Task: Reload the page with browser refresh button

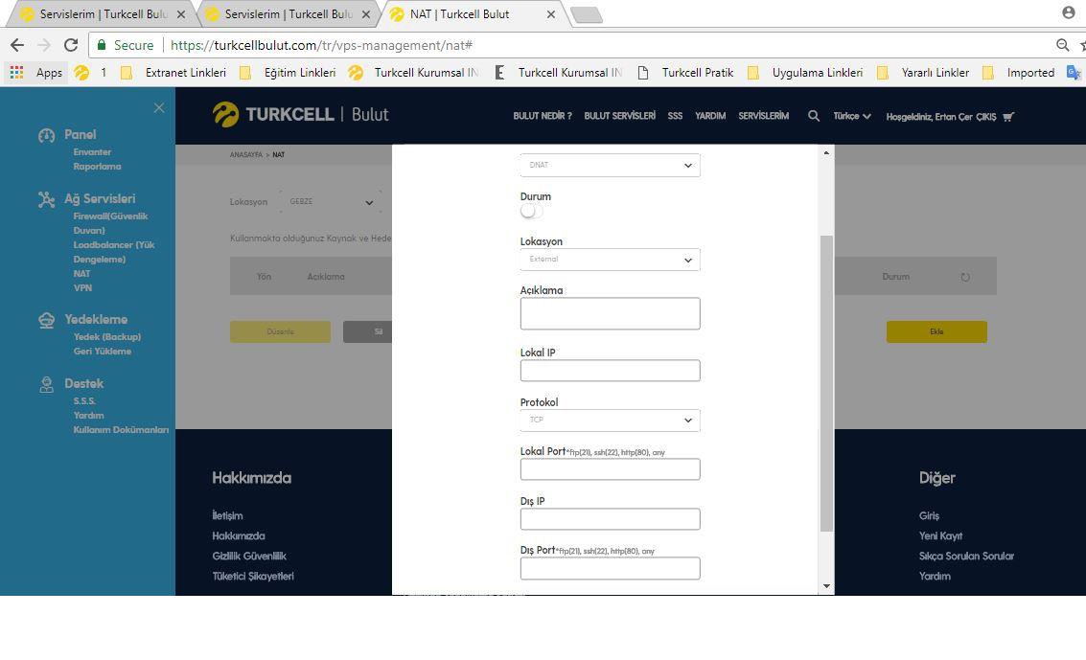Action: tap(70, 45)
